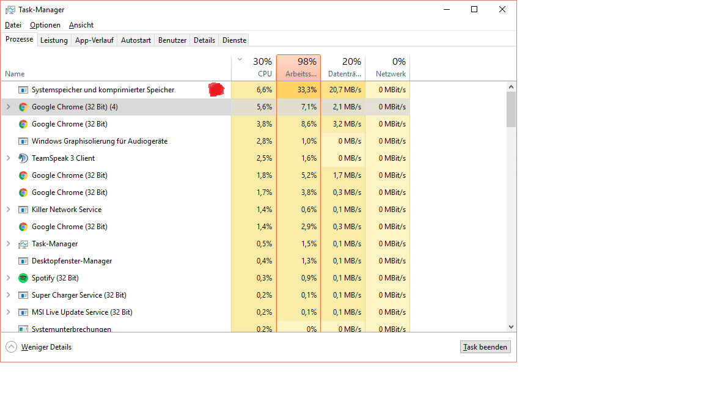This screenshot has height=396, width=704.
Task: Click Spotify (32 Bit) process name
Action: tap(55, 278)
